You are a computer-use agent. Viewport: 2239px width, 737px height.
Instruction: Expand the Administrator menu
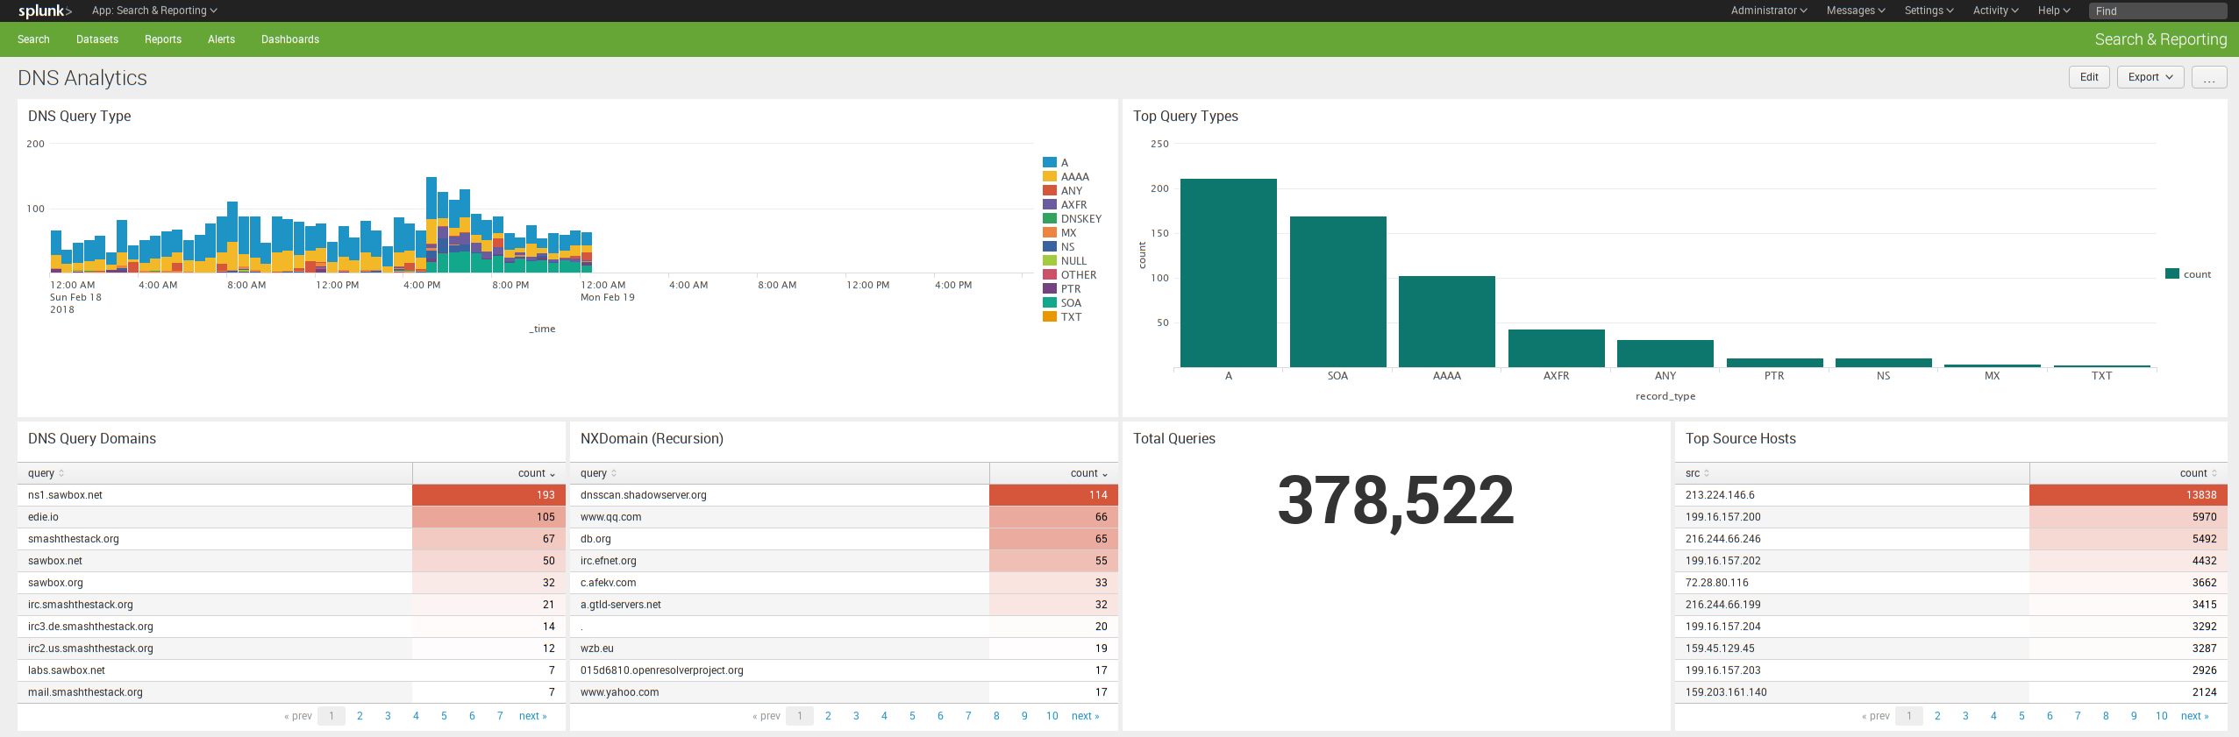(x=1768, y=11)
